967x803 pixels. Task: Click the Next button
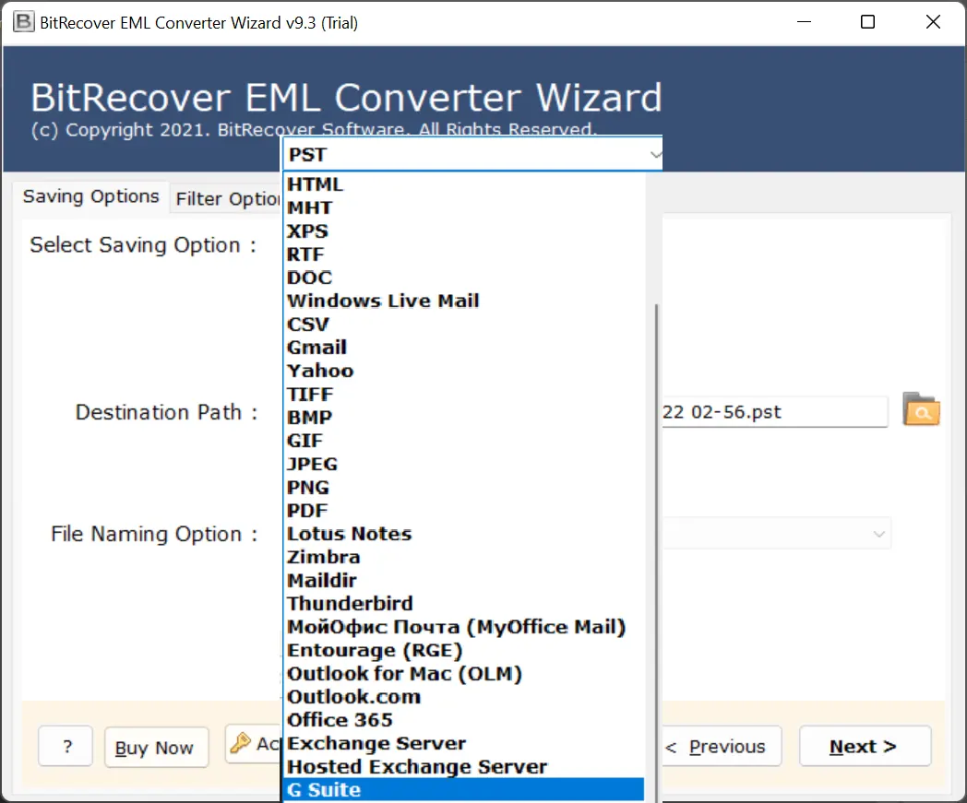click(x=864, y=746)
